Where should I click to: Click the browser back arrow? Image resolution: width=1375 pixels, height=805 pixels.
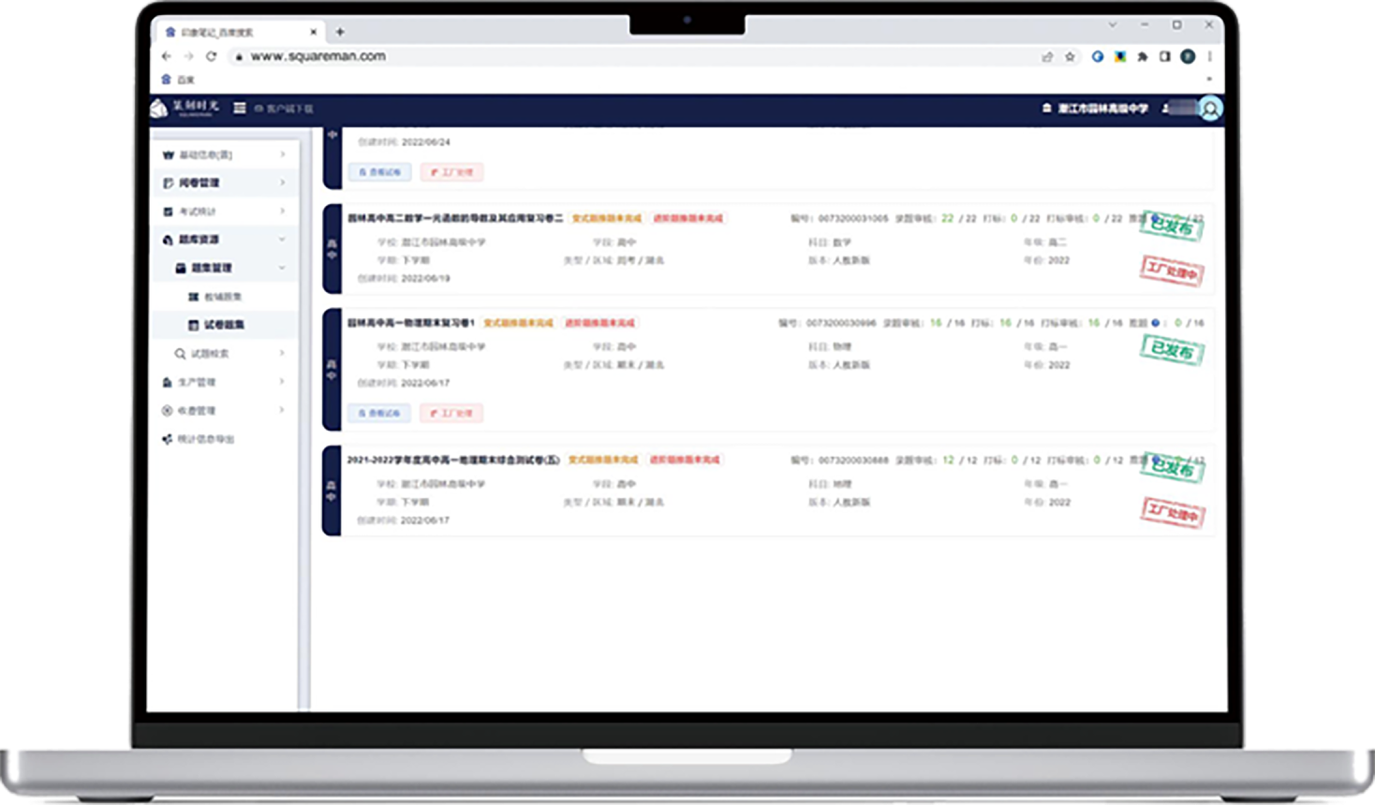coord(167,56)
